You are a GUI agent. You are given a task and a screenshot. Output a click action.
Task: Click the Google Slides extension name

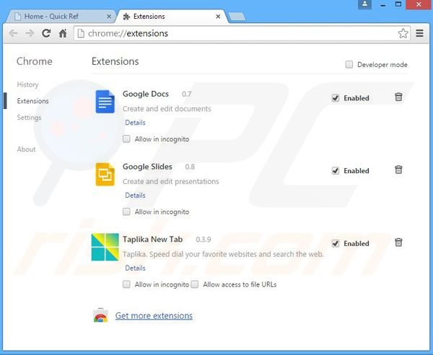147,167
